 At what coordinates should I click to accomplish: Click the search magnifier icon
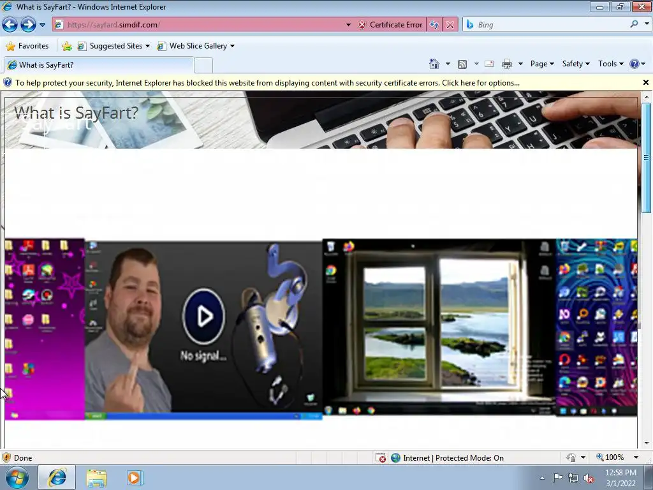tap(635, 24)
